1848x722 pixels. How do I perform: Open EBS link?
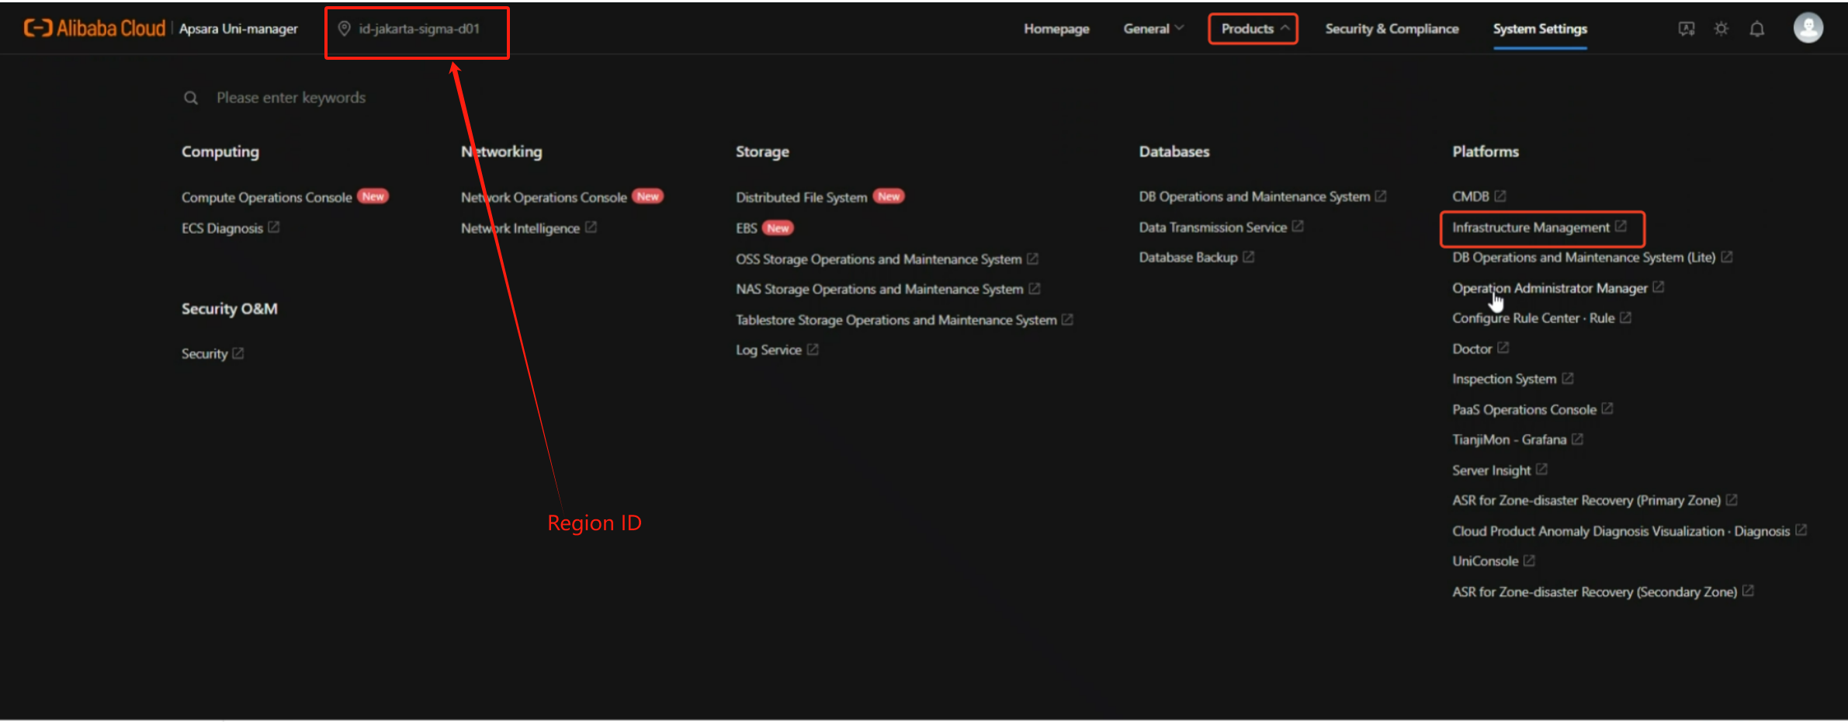746,228
